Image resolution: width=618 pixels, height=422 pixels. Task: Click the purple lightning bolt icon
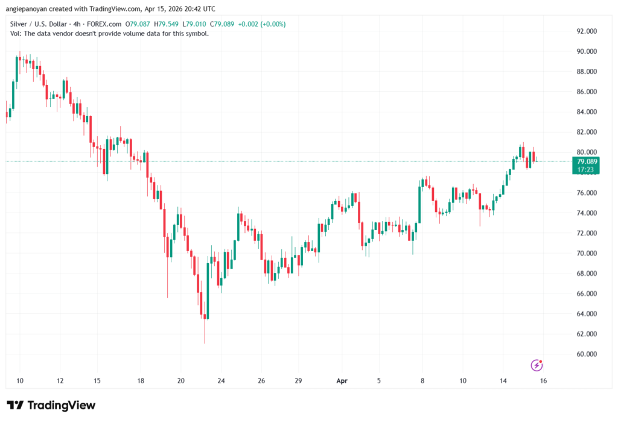tap(537, 365)
